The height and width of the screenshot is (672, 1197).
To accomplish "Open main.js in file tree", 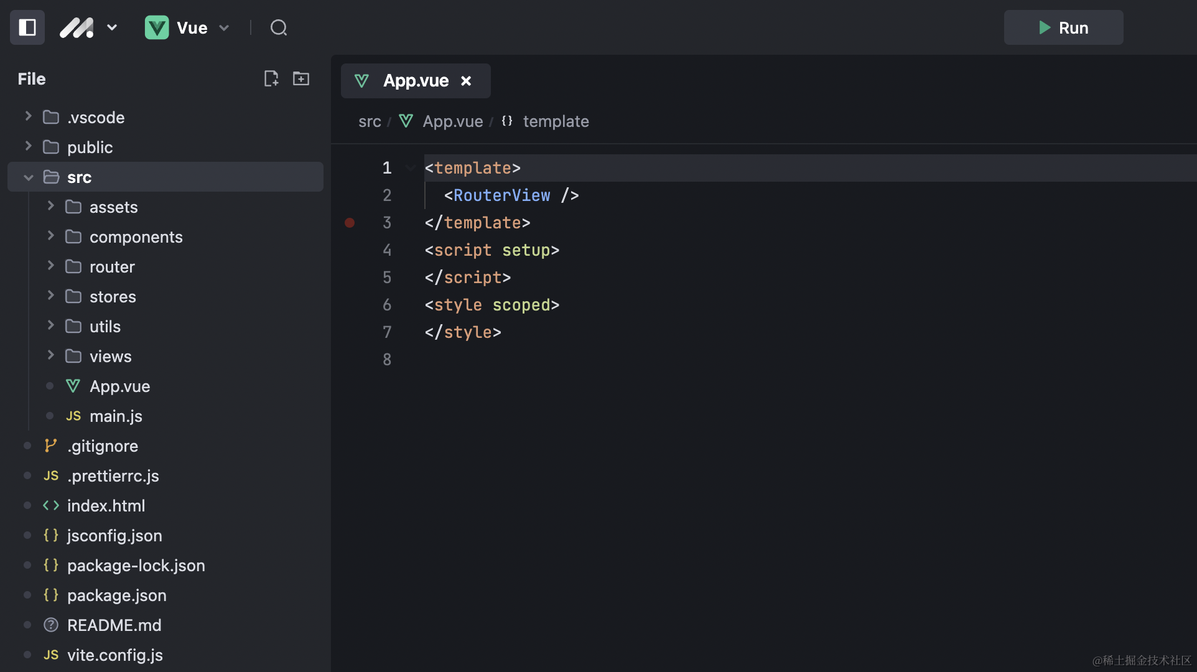I will pyautogui.click(x=116, y=416).
